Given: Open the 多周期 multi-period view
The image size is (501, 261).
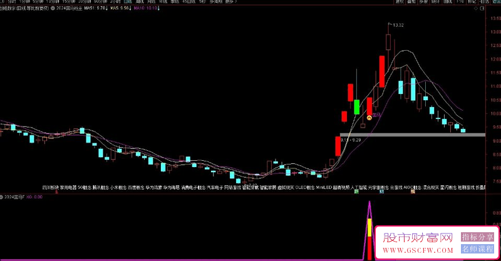Looking at the screenshot, I should [215, 2].
